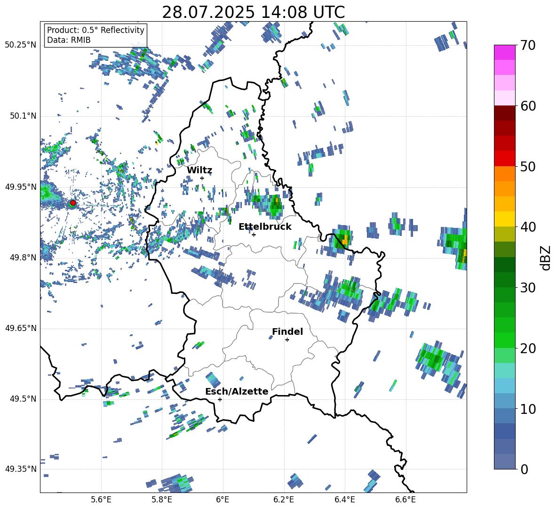Viewport: 557px width, 509px height.
Task: Click the colorbar tick label 40
Action: click(x=527, y=227)
